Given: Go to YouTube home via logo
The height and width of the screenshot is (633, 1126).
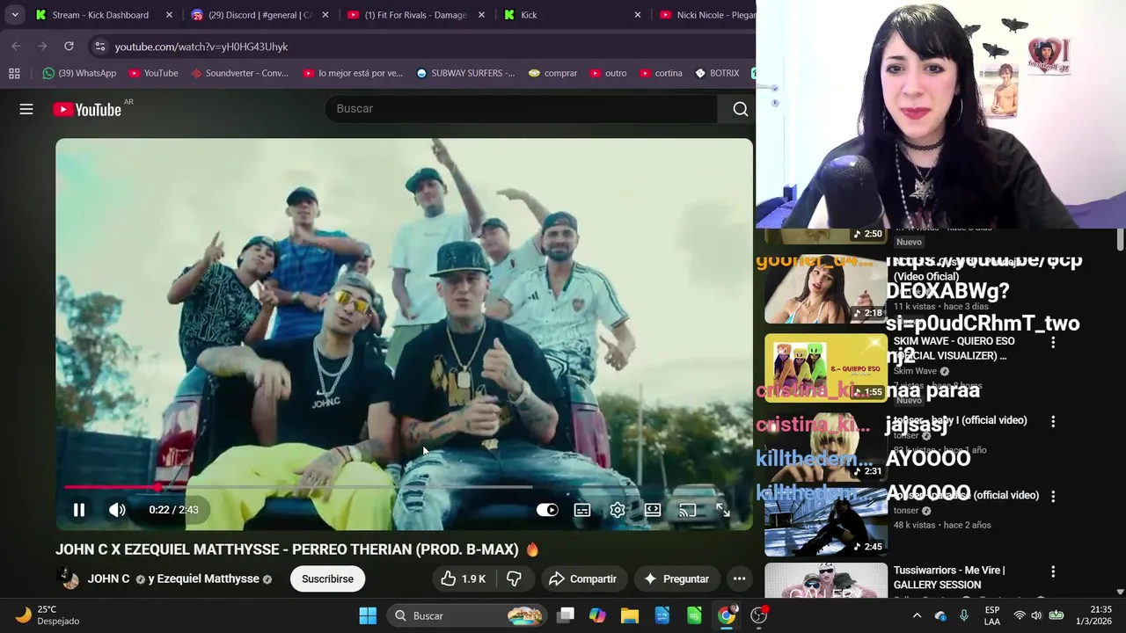Looking at the screenshot, I should 87,109.
